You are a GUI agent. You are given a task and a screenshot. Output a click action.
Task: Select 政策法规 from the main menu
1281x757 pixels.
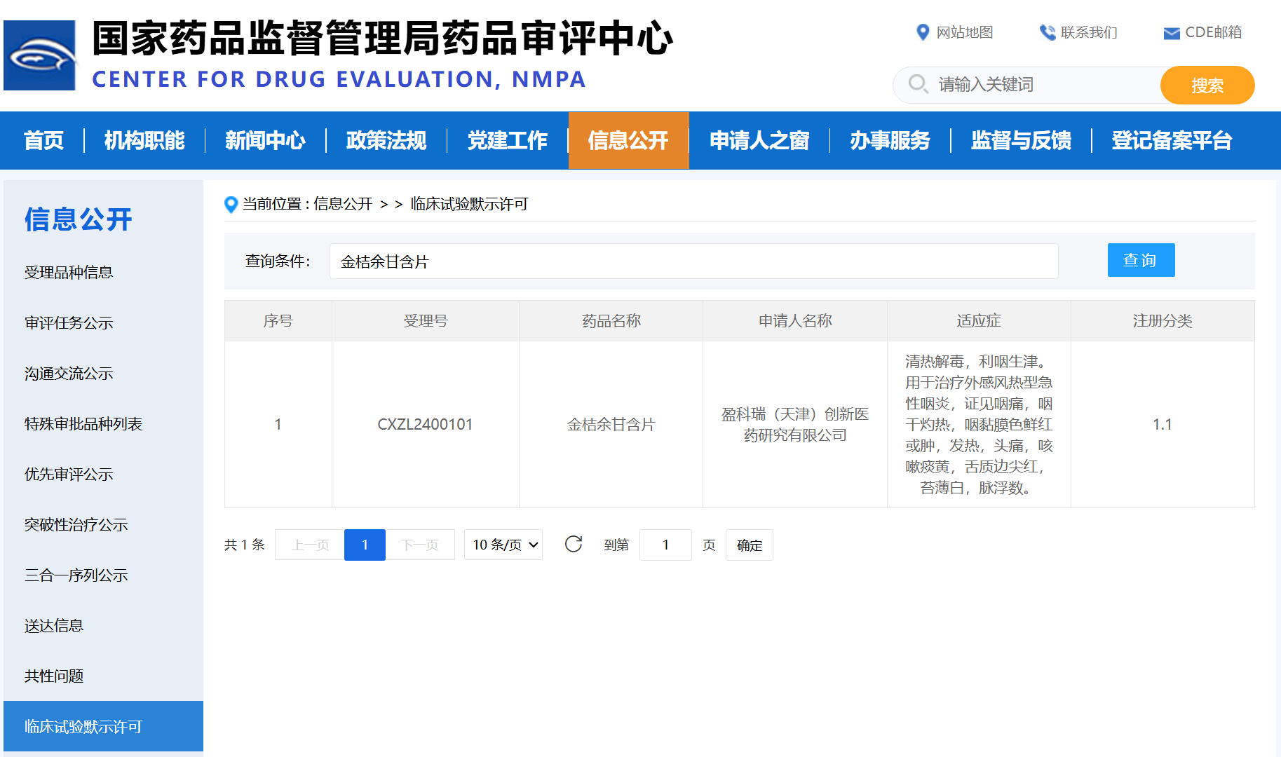point(386,140)
